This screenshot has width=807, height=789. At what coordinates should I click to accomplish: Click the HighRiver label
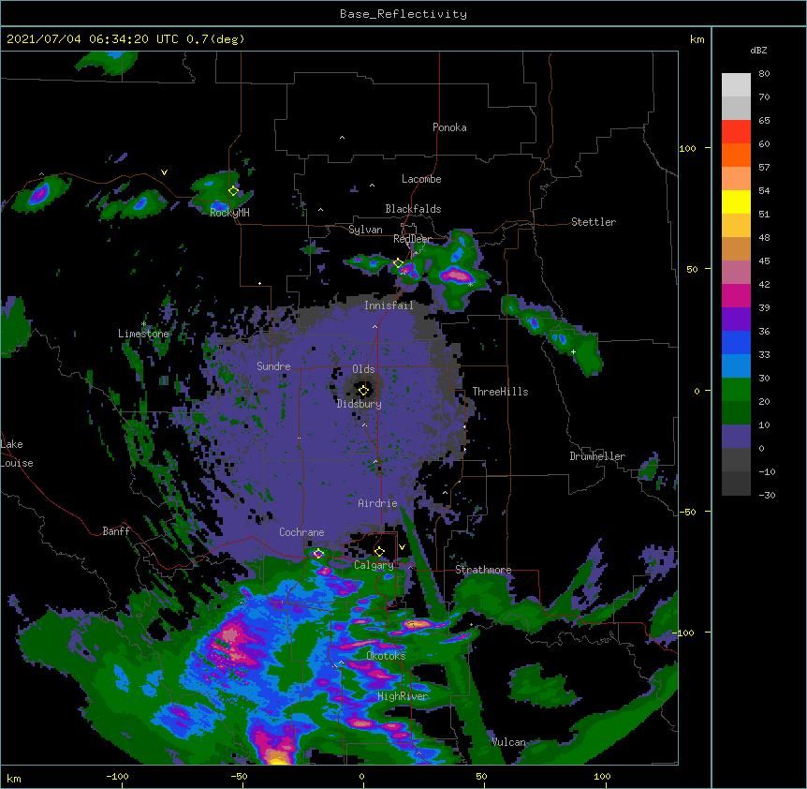(403, 696)
